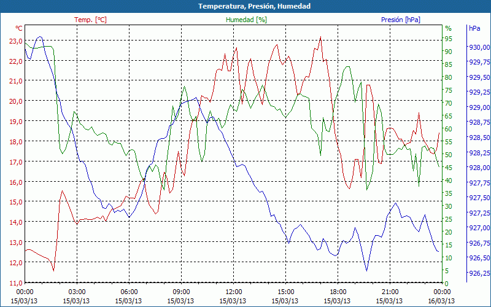Click the 16/03/13 date label

pos(441,301)
